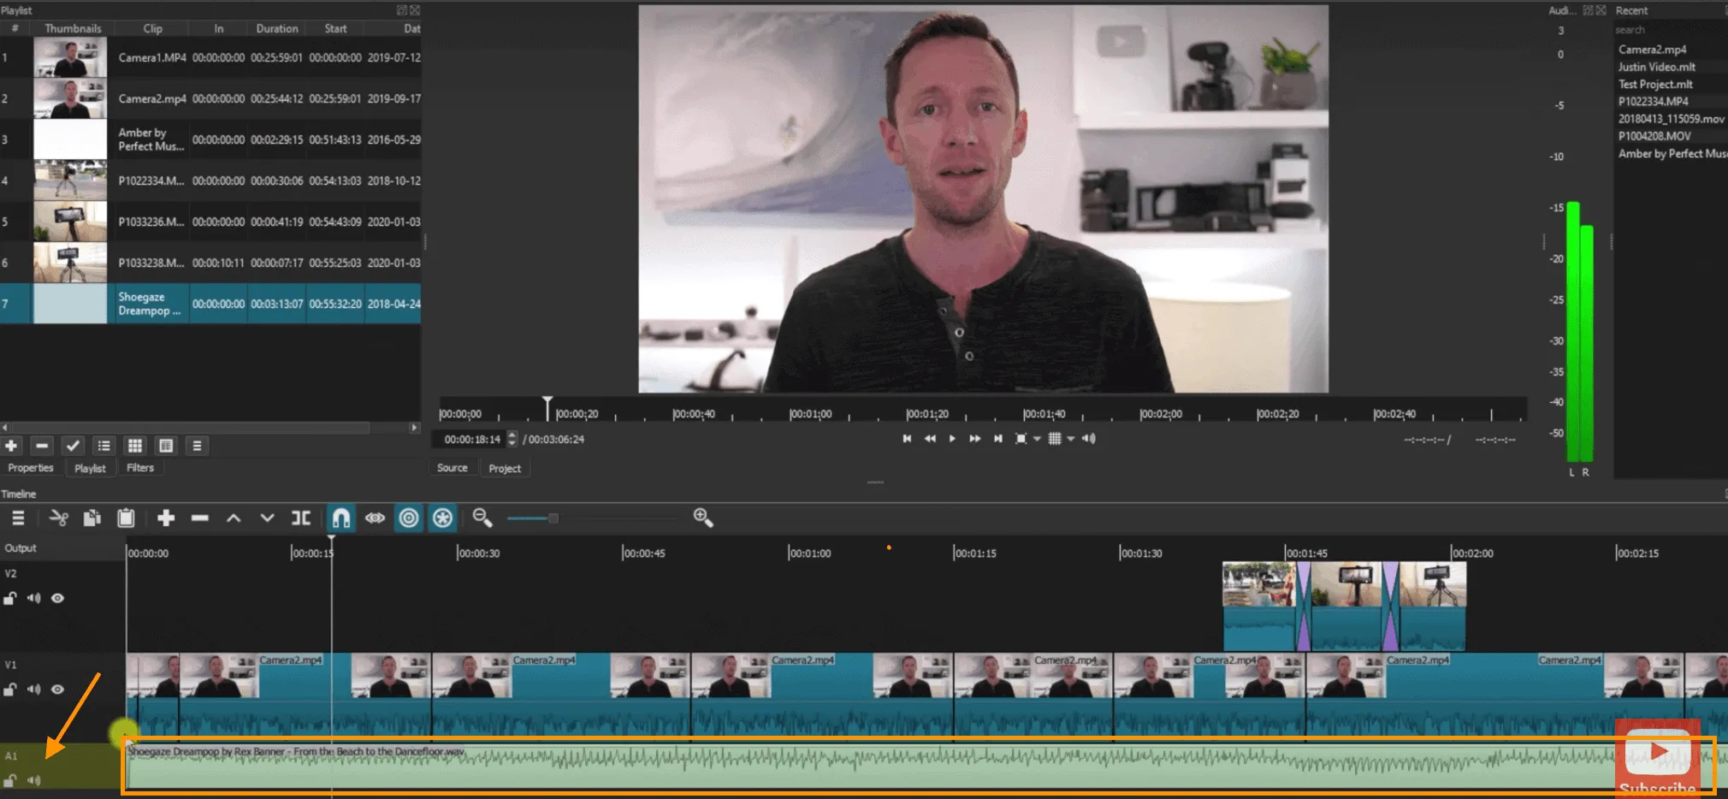Open the player grid options dropdown arrow
This screenshot has width=1728, height=799.
[x=1070, y=439]
